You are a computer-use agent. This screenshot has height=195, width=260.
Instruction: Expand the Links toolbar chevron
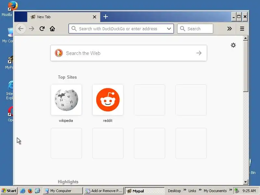(200, 190)
